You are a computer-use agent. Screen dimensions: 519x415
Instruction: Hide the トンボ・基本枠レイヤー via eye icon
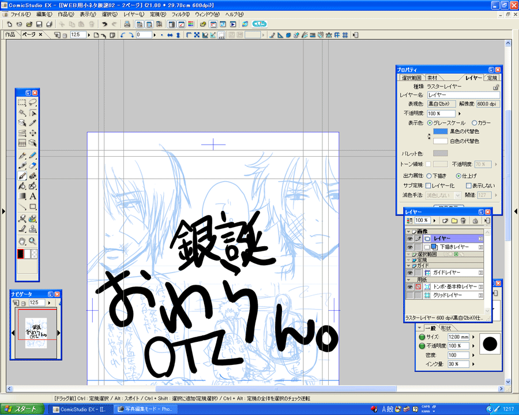(410, 287)
